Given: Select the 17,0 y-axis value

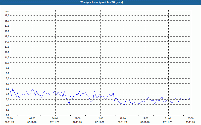Looking at the screenshot, I should 7,26.
